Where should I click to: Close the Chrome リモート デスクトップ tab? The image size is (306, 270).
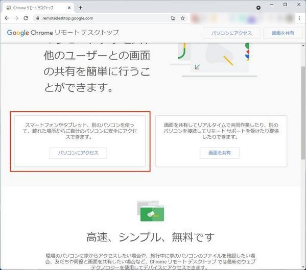pyautogui.click(x=69, y=8)
